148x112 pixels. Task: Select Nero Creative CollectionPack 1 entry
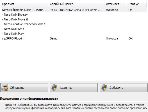pos(24,24)
